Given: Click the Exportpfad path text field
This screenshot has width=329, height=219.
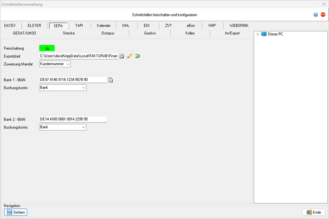Looking at the screenshot, I should [78, 56].
